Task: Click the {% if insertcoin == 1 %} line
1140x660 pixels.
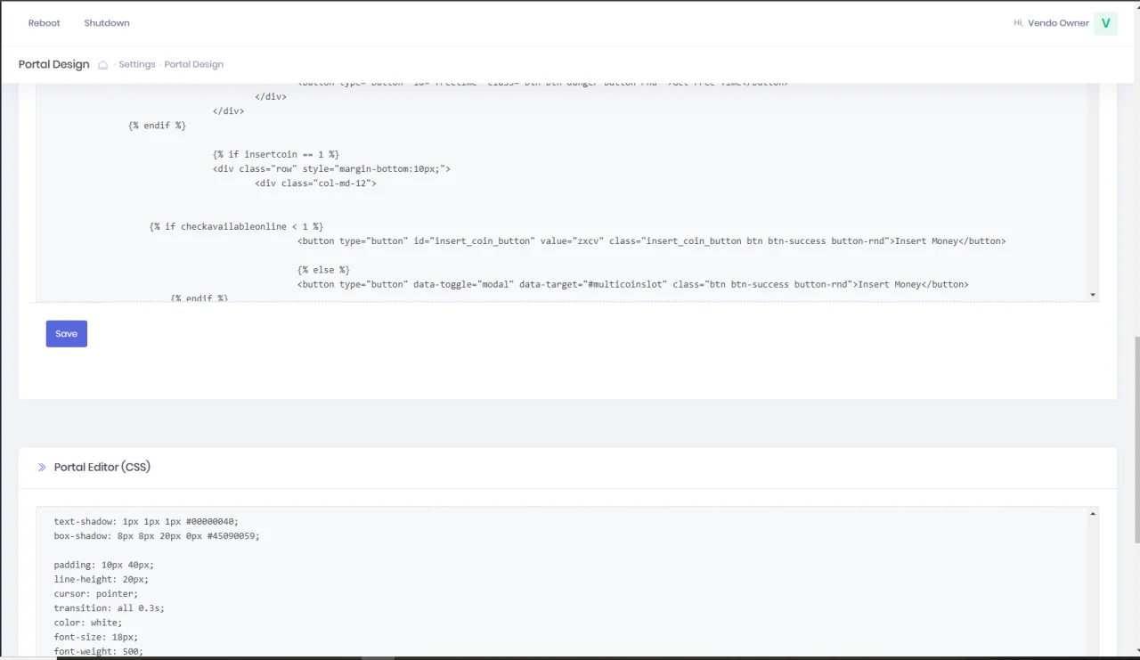Action: pos(276,155)
